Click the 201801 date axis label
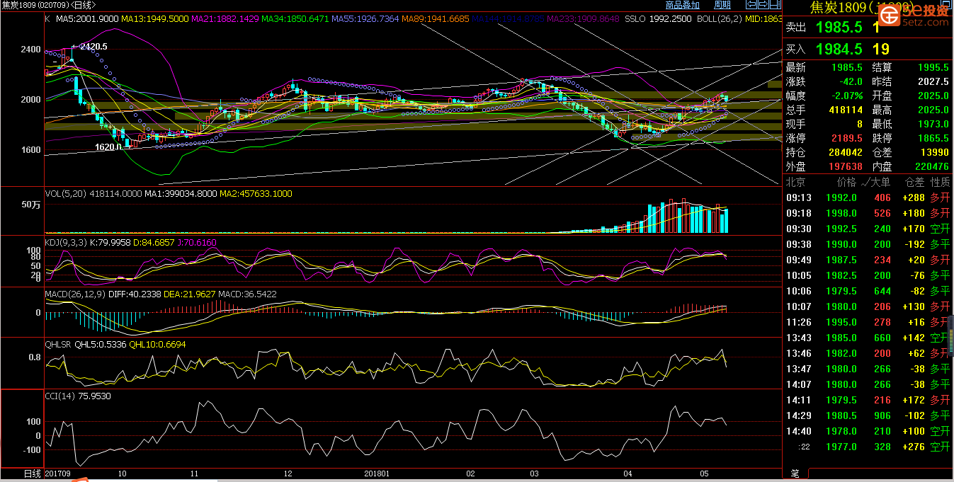Image resolution: width=954 pixels, height=482 pixels. (376, 474)
